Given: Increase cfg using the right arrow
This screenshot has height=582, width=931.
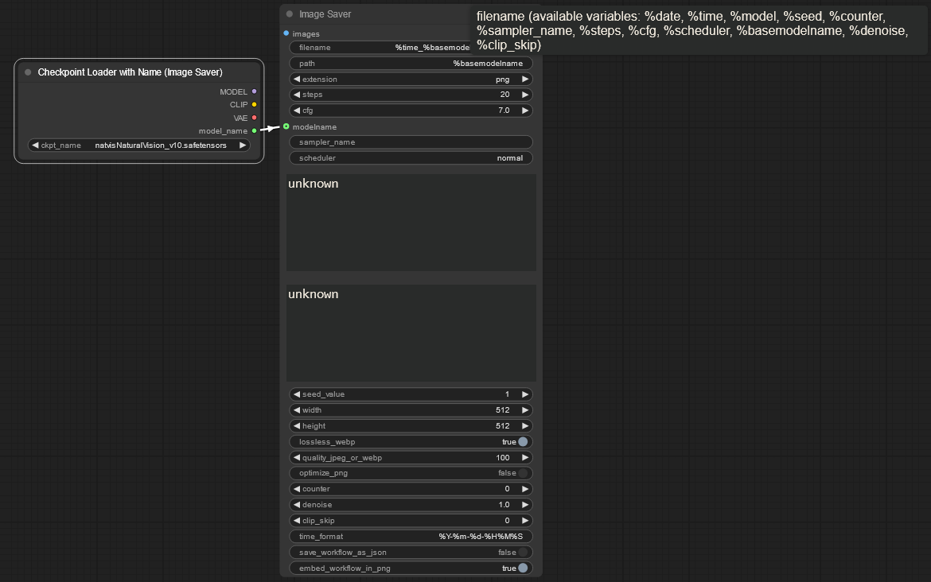Looking at the screenshot, I should [x=525, y=111].
